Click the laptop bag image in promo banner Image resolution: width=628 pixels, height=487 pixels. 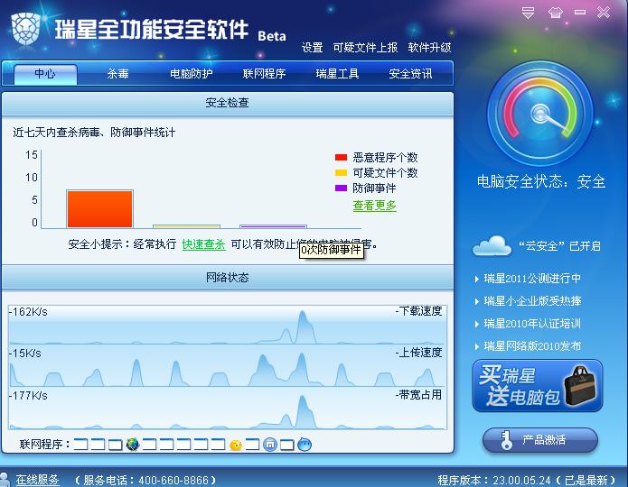click(x=581, y=385)
